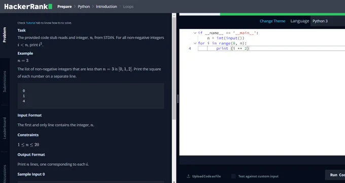Click the problem panel vertical scrollbar
Image resolution: width=345 pixels, height=183 pixels.
coord(174,68)
